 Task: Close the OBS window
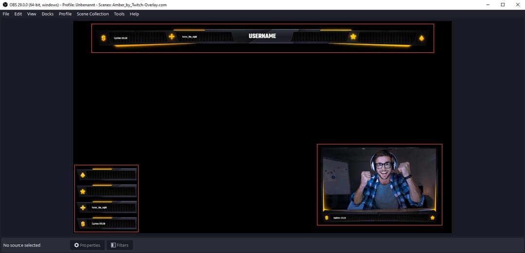[x=517, y=5]
